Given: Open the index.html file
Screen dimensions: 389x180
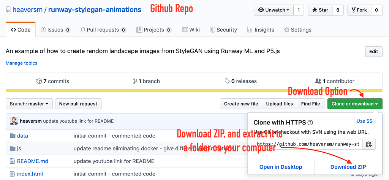Looking at the screenshot, I should tap(30, 174).
